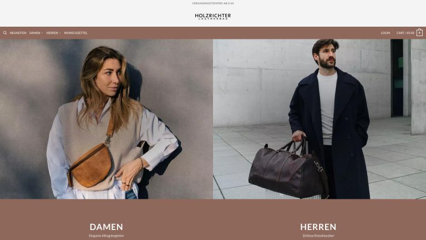
Task: Open the Damen navigation menu
Action: [35, 33]
